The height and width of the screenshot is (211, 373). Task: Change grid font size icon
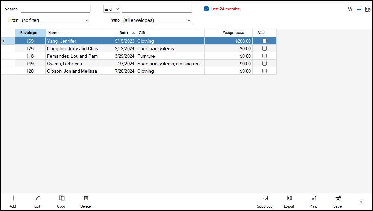(350, 9)
